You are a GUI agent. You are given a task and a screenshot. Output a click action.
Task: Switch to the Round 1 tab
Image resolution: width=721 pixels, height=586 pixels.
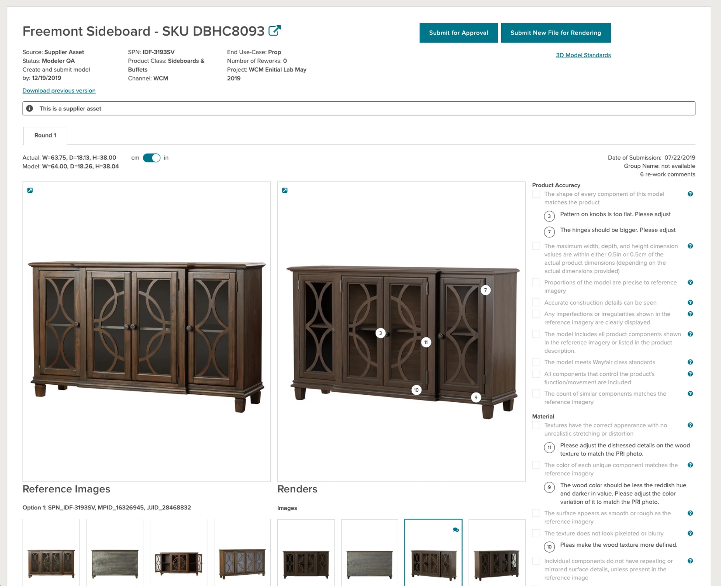tap(45, 135)
